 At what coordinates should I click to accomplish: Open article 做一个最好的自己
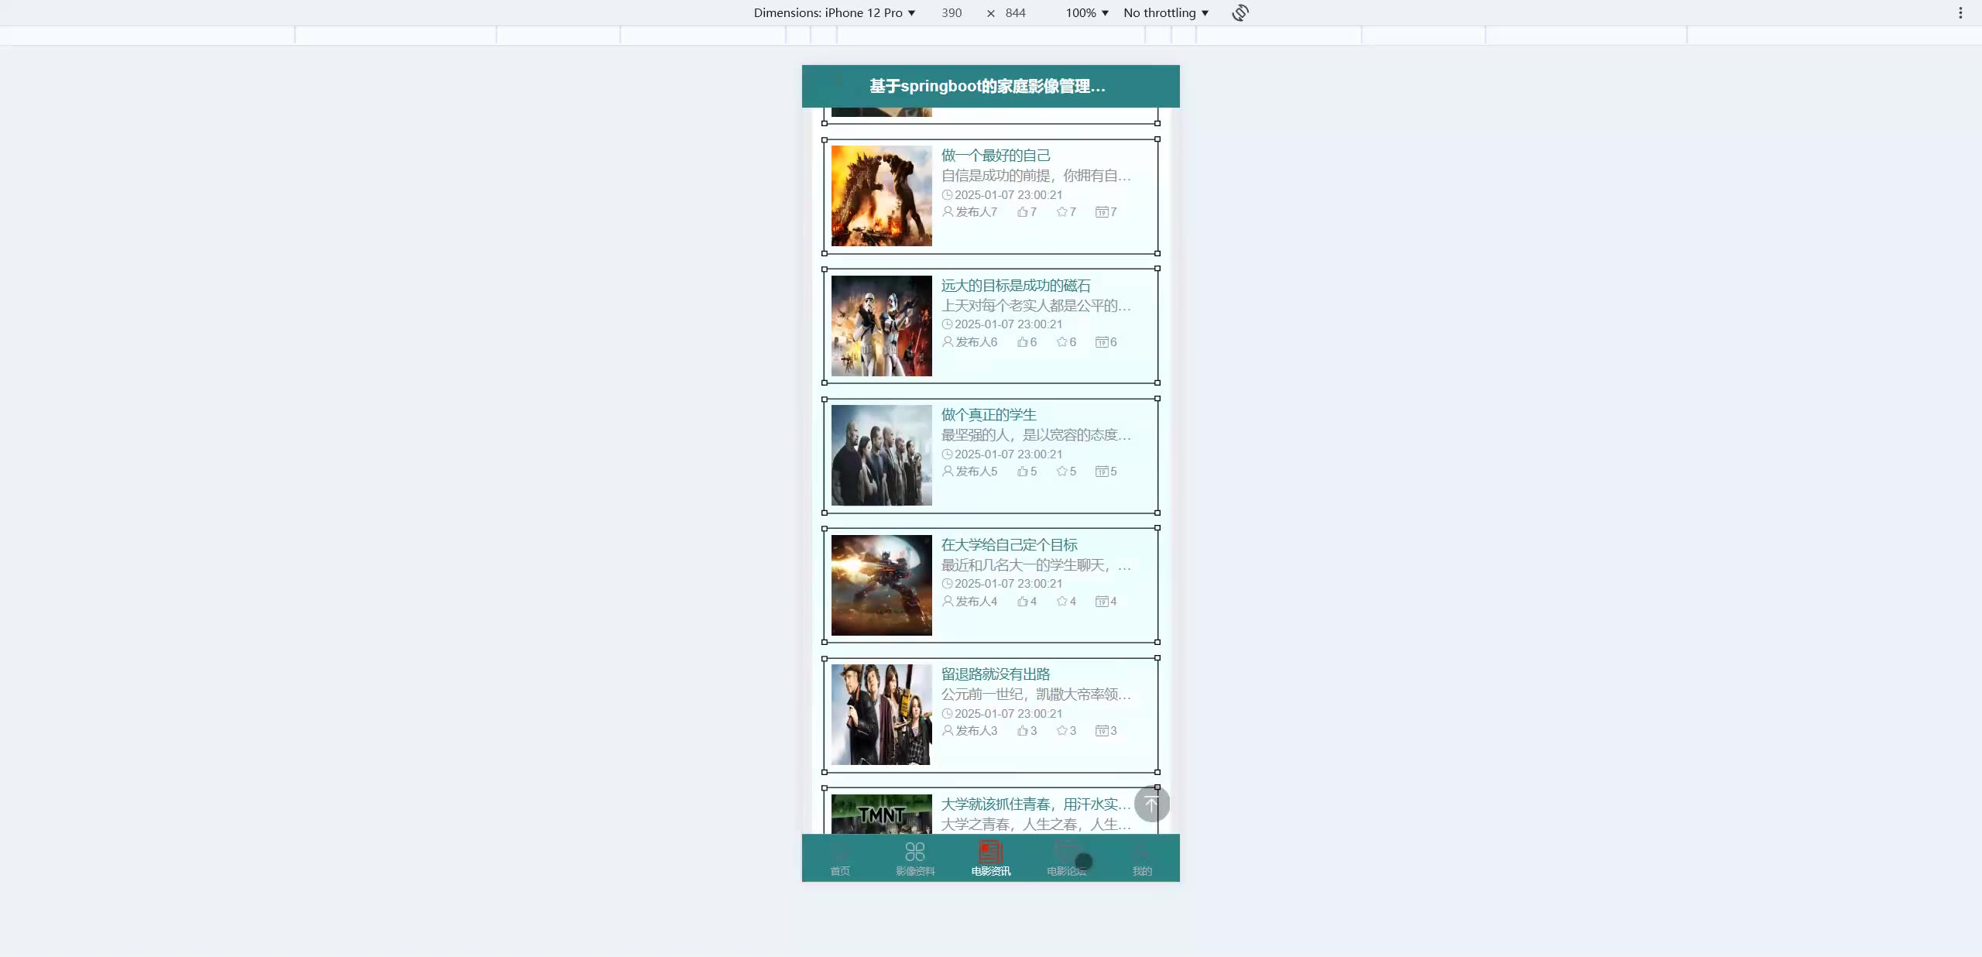(x=996, y=156)
